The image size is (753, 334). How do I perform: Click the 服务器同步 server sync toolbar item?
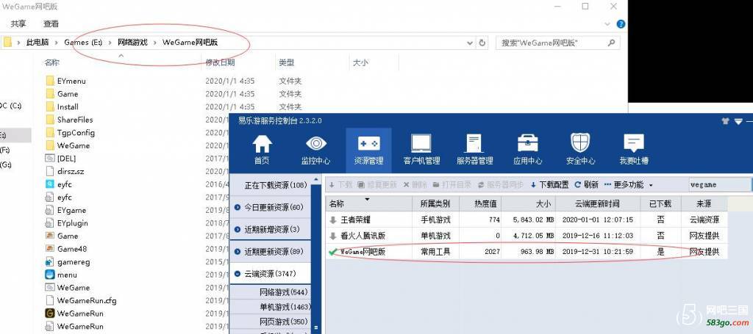[501, 184]
